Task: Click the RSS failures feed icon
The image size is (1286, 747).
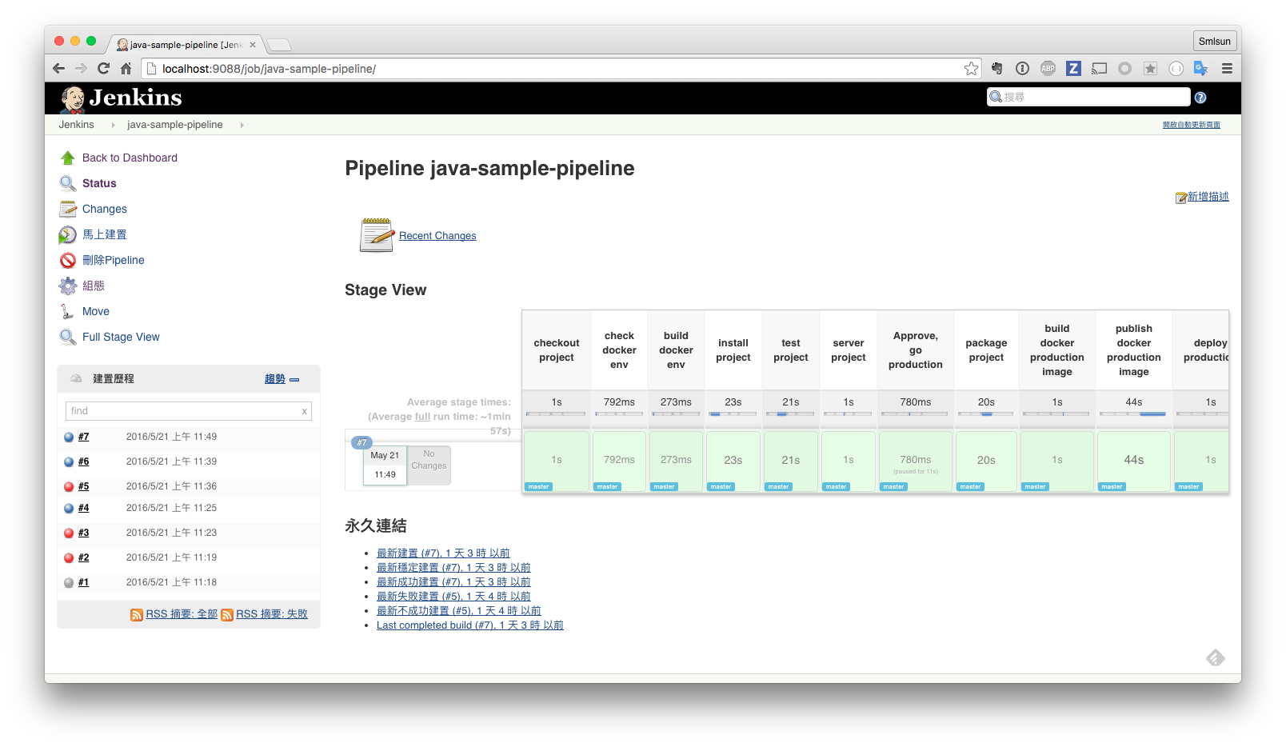Action: pyautogui.click(x=227, y=614)
